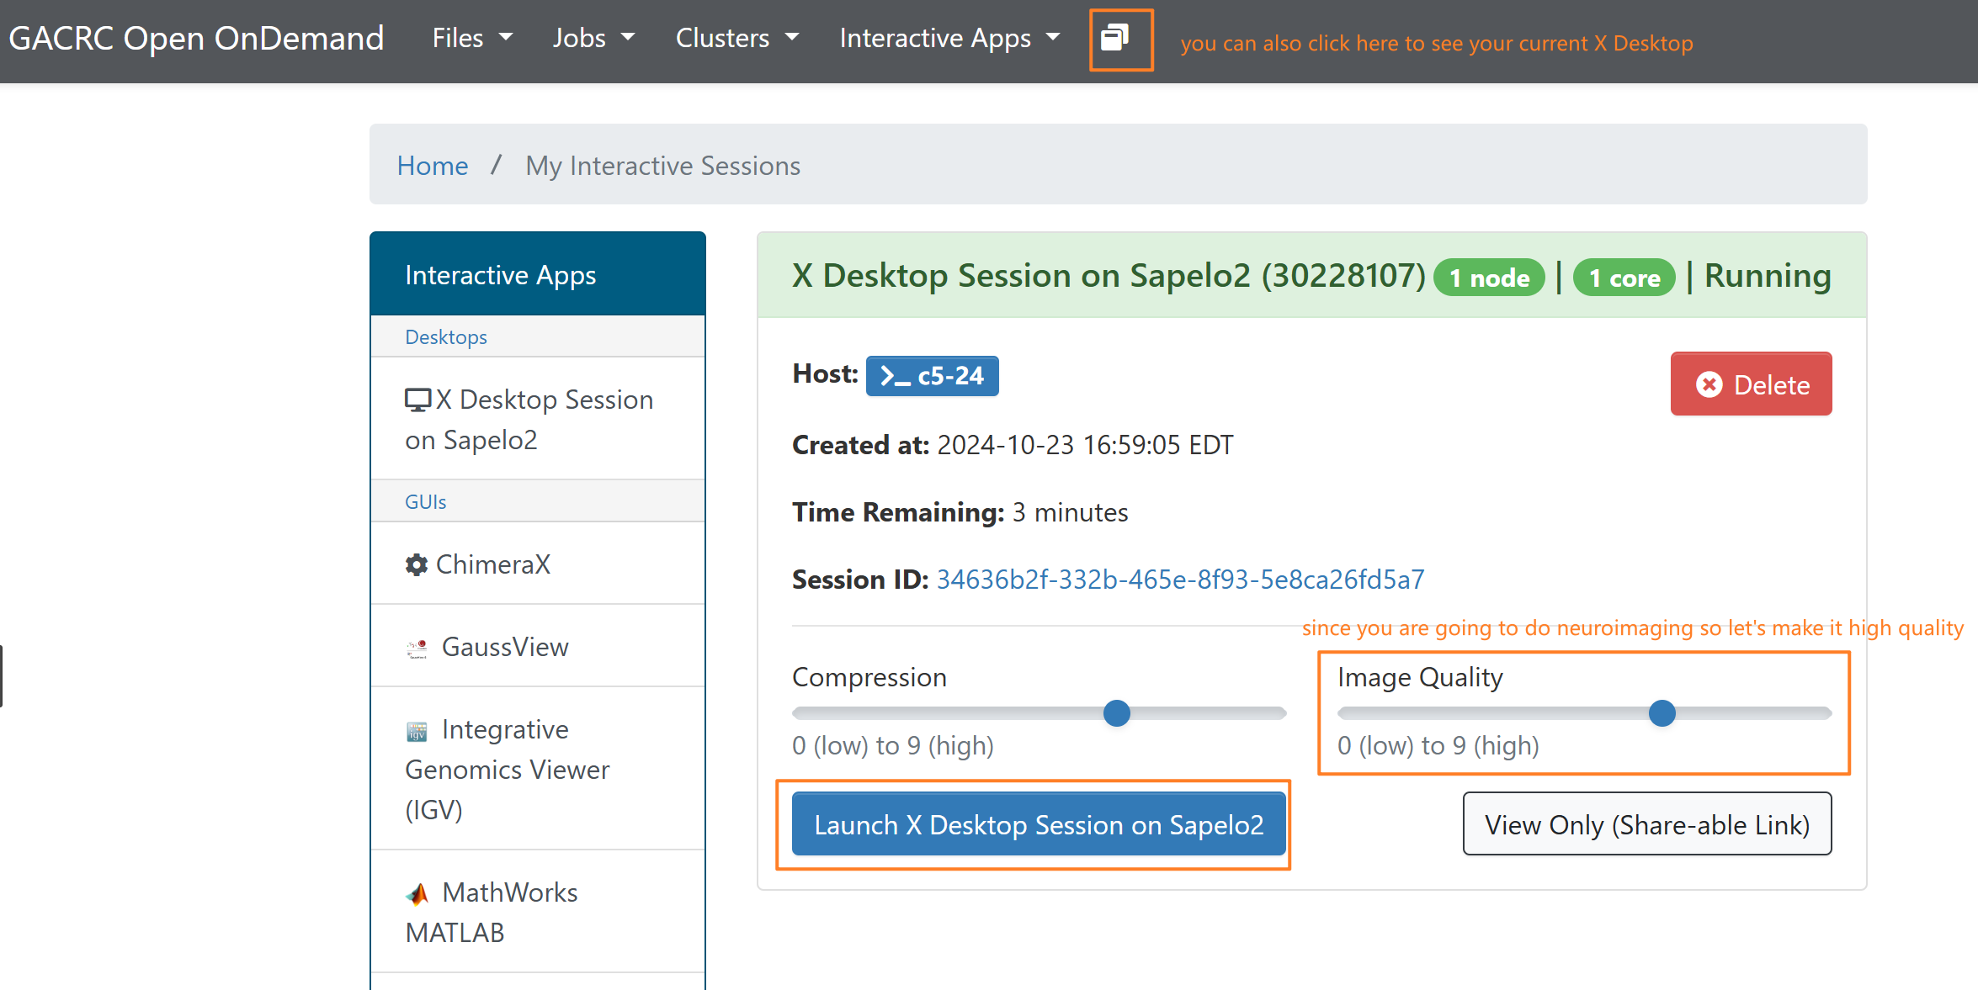Click the terminal icon in the c5-24 host button
Screen dimensions: 1978x990
click(x=895, y=376)
